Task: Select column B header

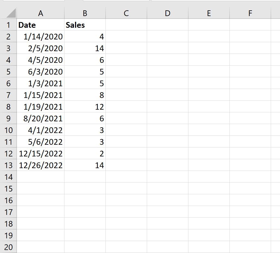Action: (x=85, y=13)
